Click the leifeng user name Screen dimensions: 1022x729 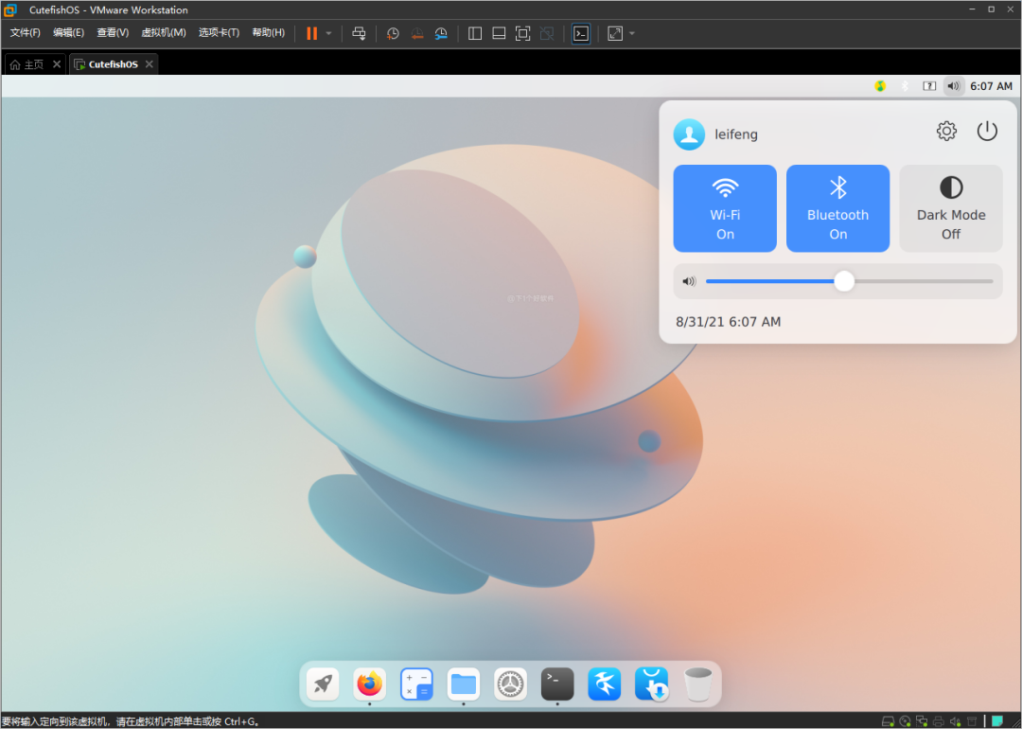pos(736,134)
